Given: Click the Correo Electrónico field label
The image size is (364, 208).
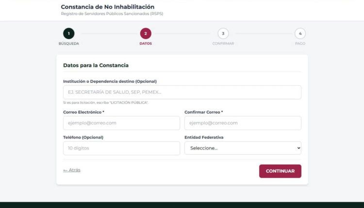Looking at the screenshot, I should click(83, 112).
